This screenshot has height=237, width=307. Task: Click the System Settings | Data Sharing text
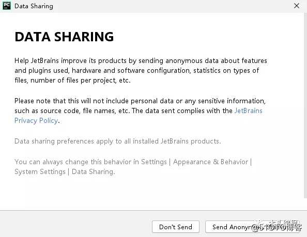[65, 172]
